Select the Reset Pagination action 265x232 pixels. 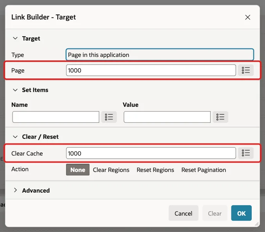tap(204, 170)
